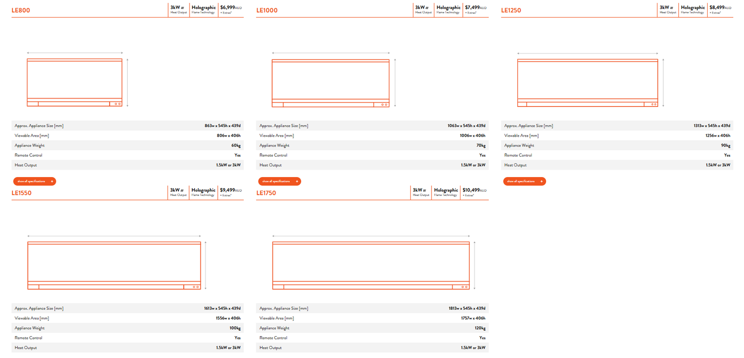
Task: Select the LE1250 appliance diagram
Action: [x=588, y=83]
